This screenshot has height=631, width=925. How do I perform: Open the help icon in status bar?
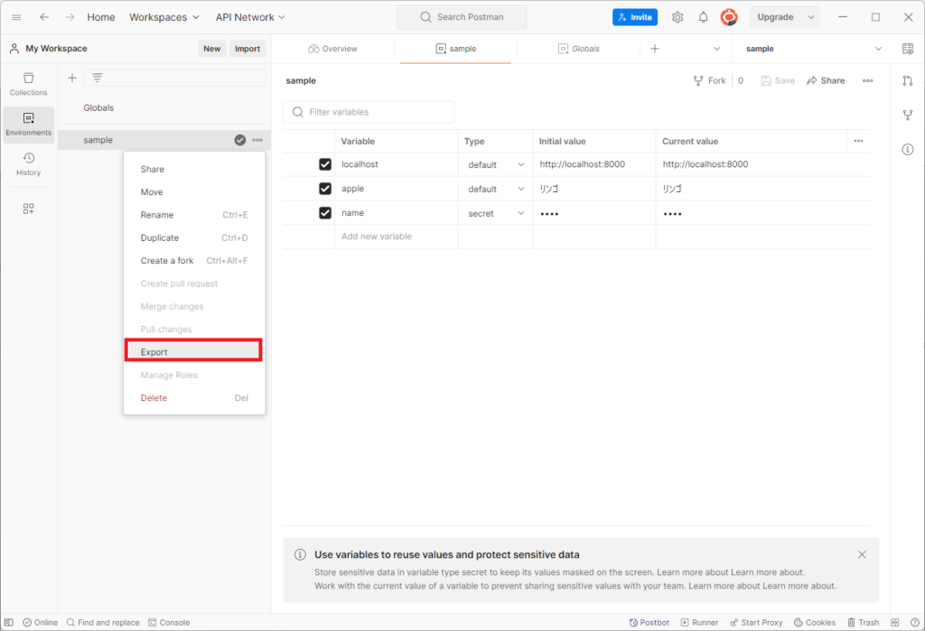tap(914, 622)
